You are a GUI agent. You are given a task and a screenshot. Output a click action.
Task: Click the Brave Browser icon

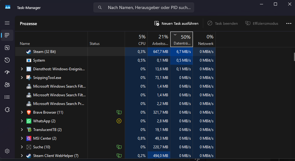29,112
